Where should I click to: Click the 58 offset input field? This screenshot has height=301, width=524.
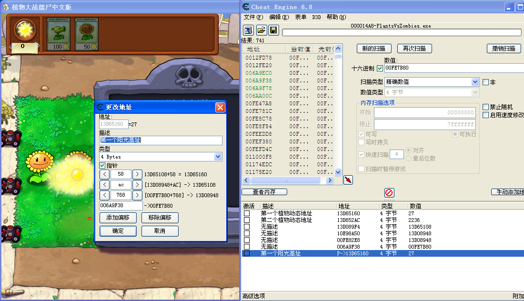(x=121, y=174)
